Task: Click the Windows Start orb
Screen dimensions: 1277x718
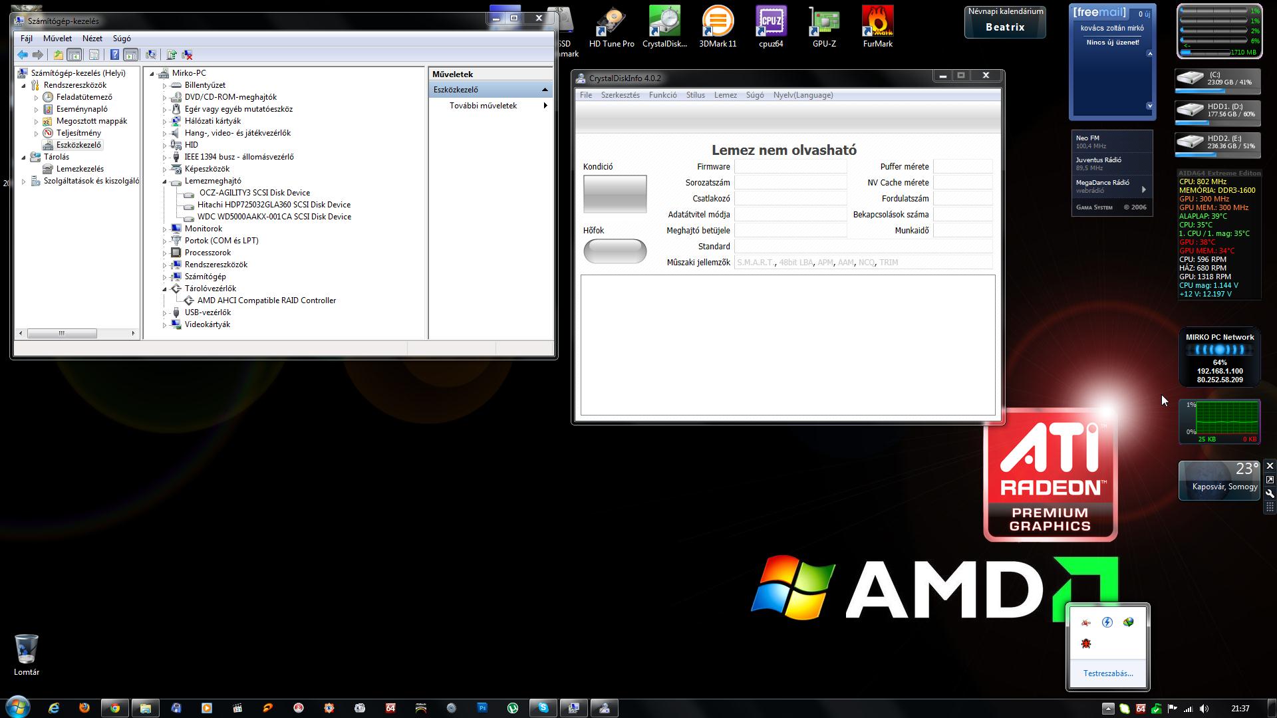Action: (x=18, y=706)
